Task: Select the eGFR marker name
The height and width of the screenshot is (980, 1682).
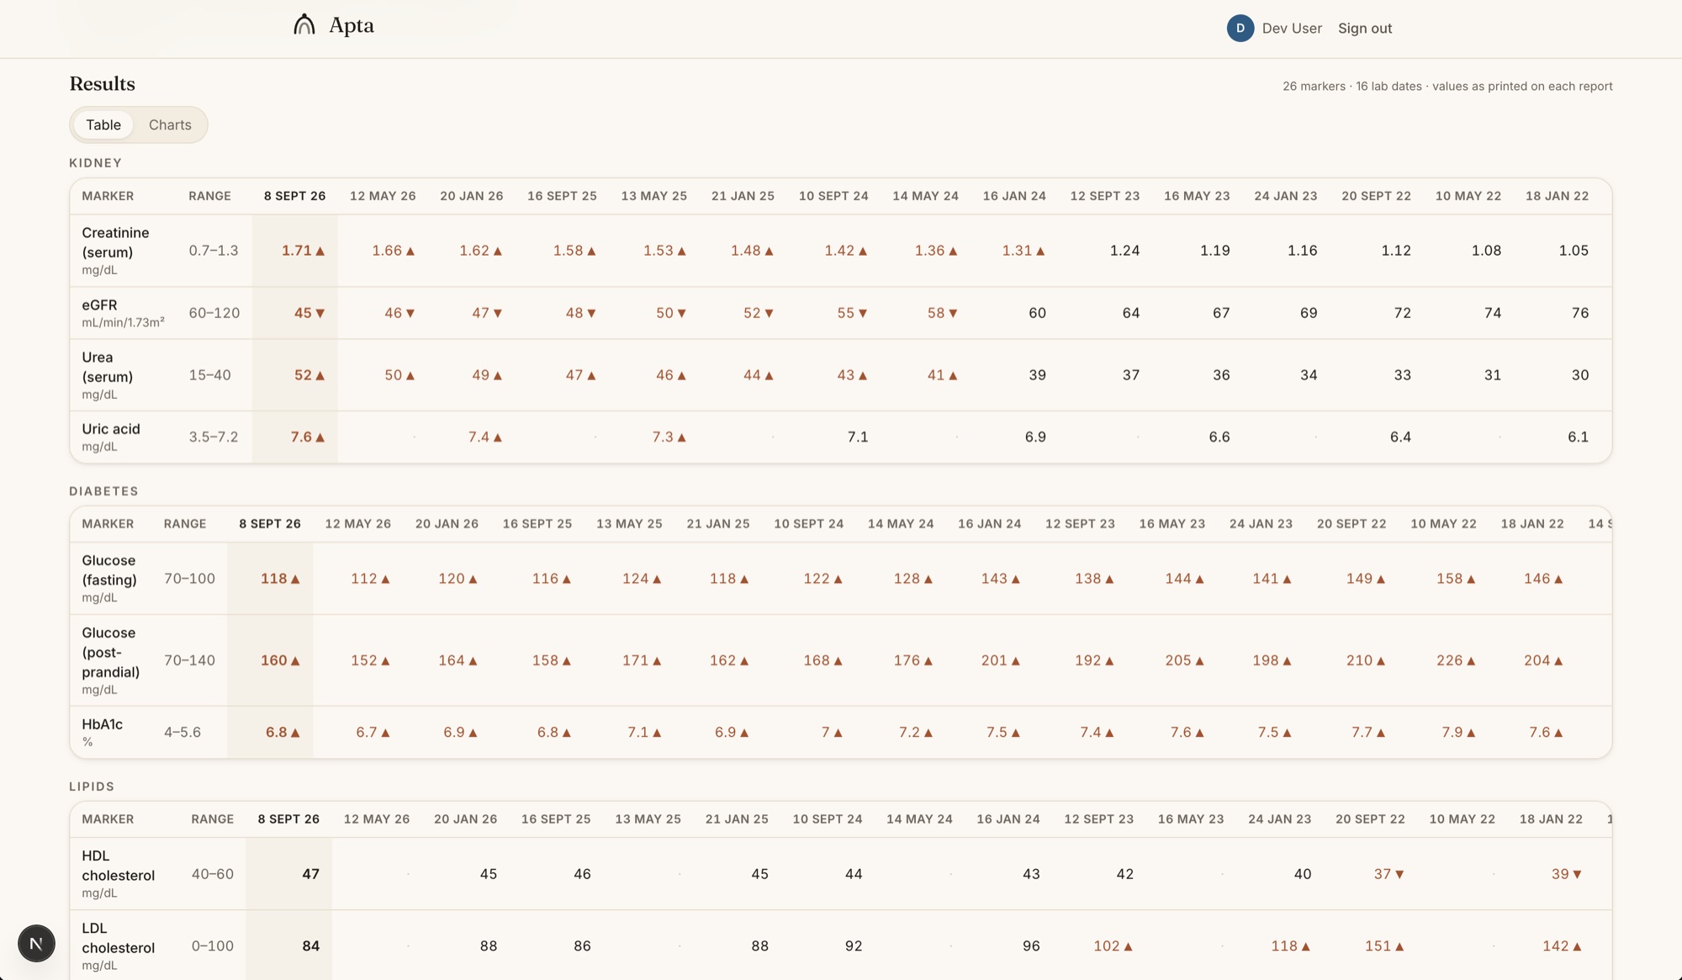Action: (x=99, y=305)
